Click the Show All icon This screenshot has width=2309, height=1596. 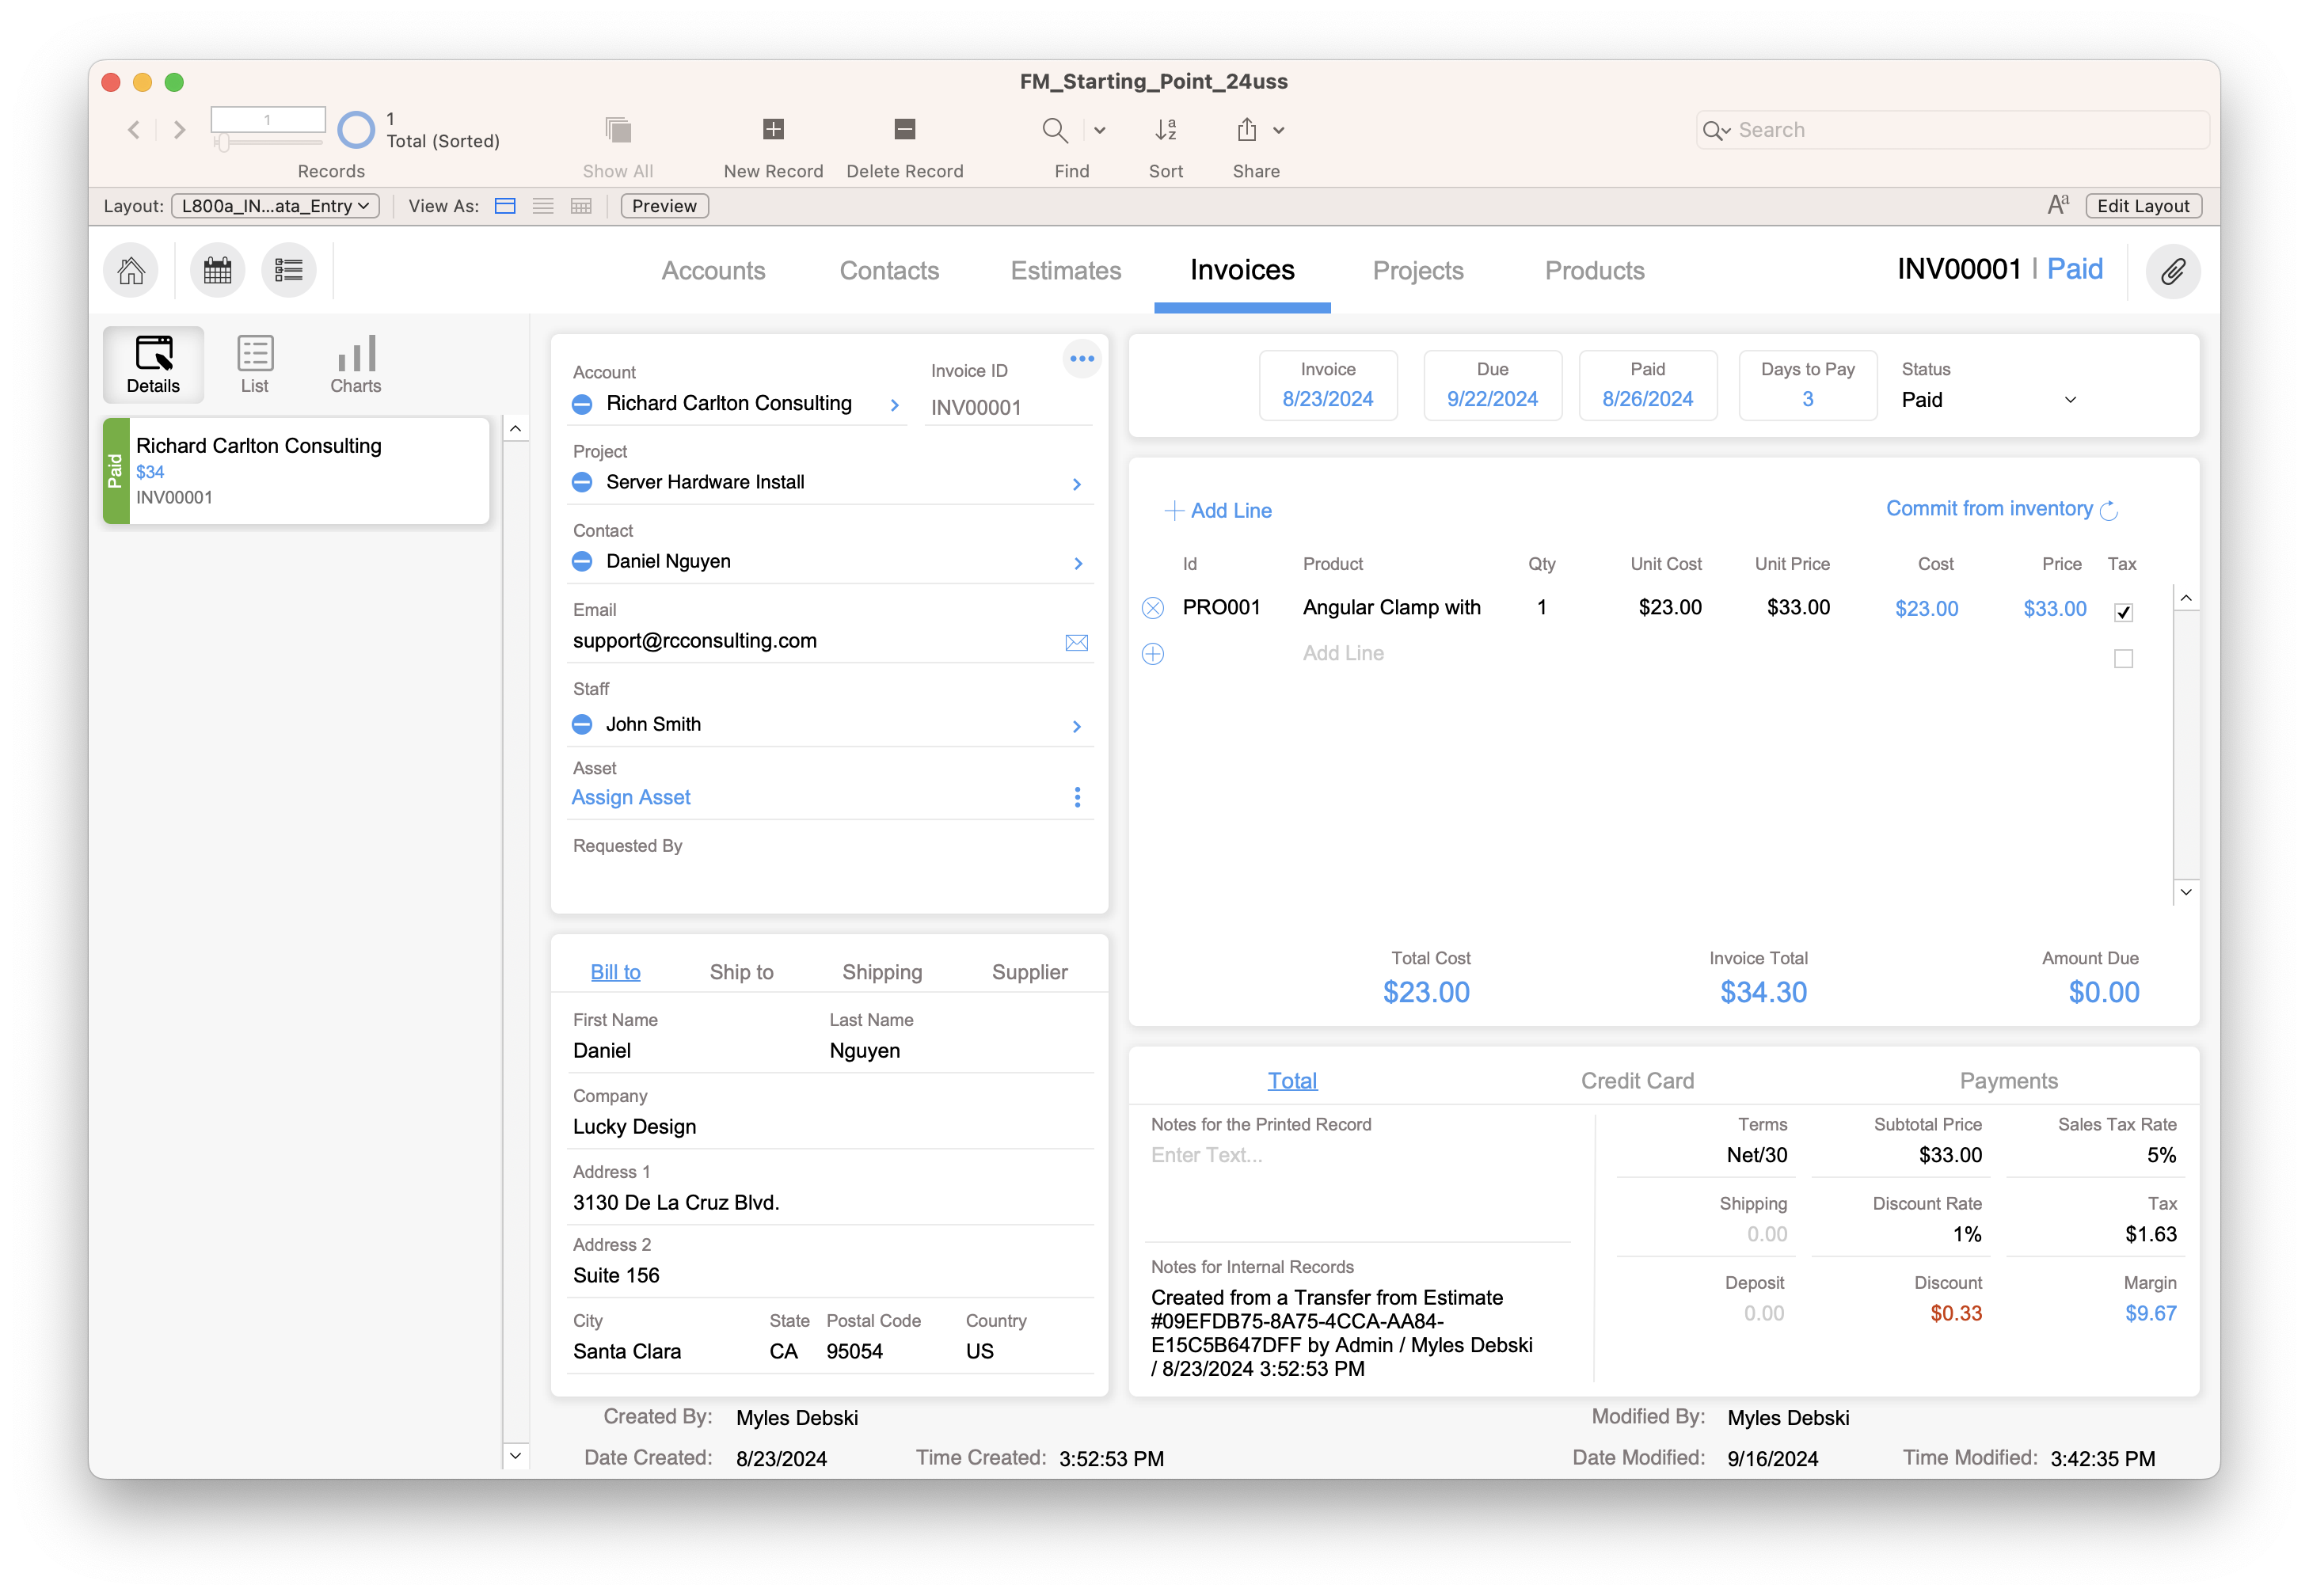tap(618, 129)
